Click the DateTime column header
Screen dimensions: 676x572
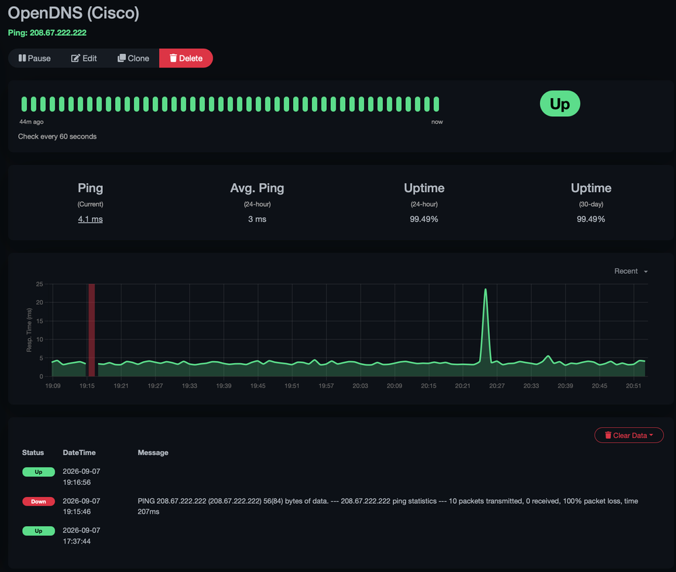(79, 452)
